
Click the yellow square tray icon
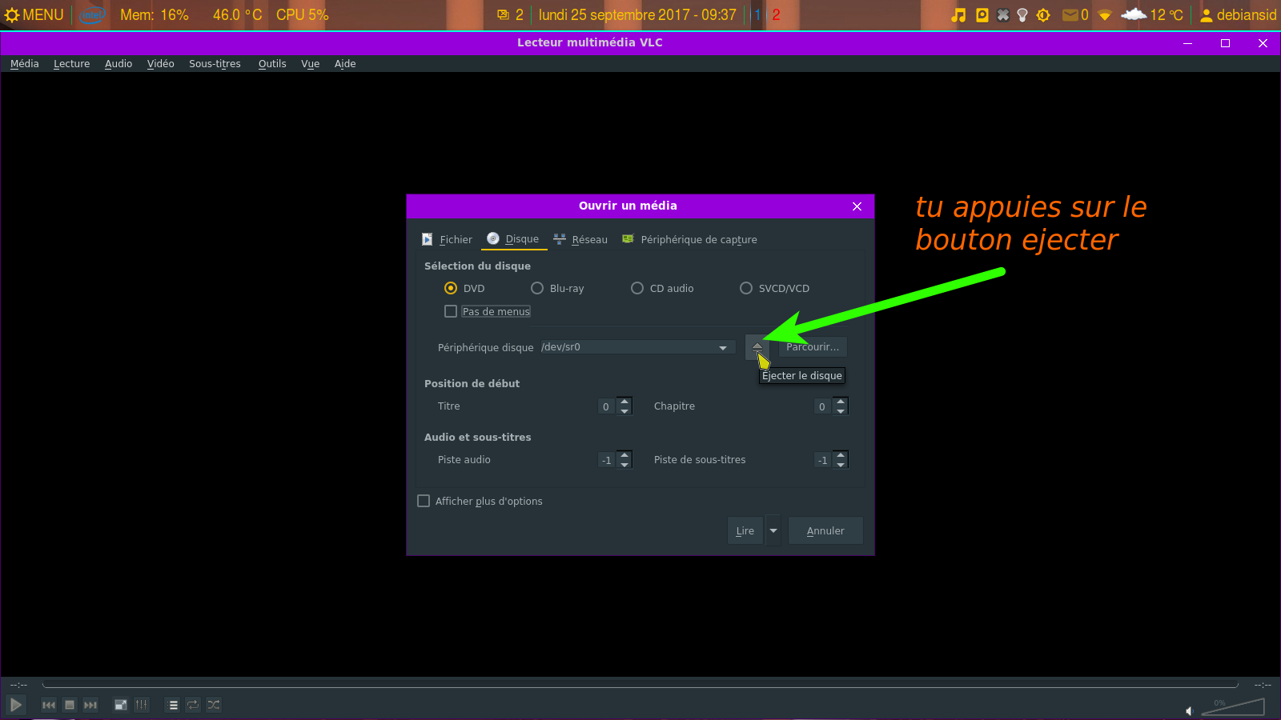982,15
